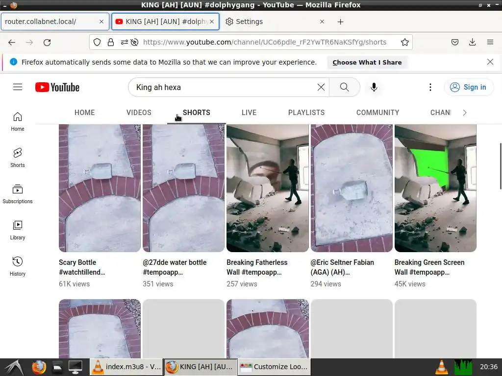The height and width of the screenshot is (376, 502).
Task: Open site permissions icon in address bar
Action: tap(125, 42)
